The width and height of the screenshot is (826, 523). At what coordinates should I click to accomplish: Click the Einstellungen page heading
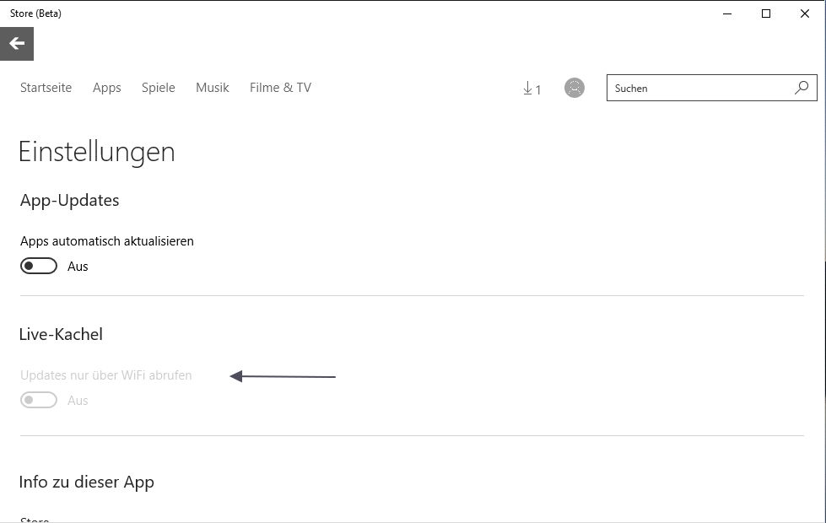[97, 152]
